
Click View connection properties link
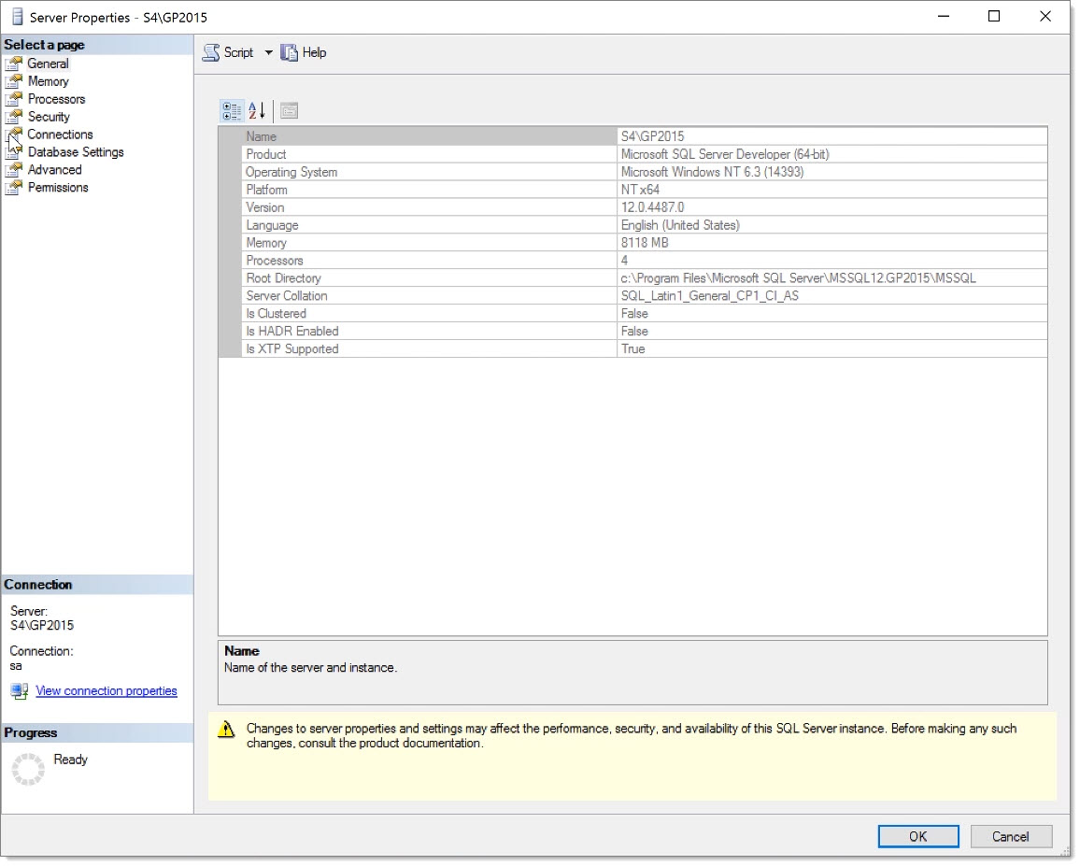point(107,691)
